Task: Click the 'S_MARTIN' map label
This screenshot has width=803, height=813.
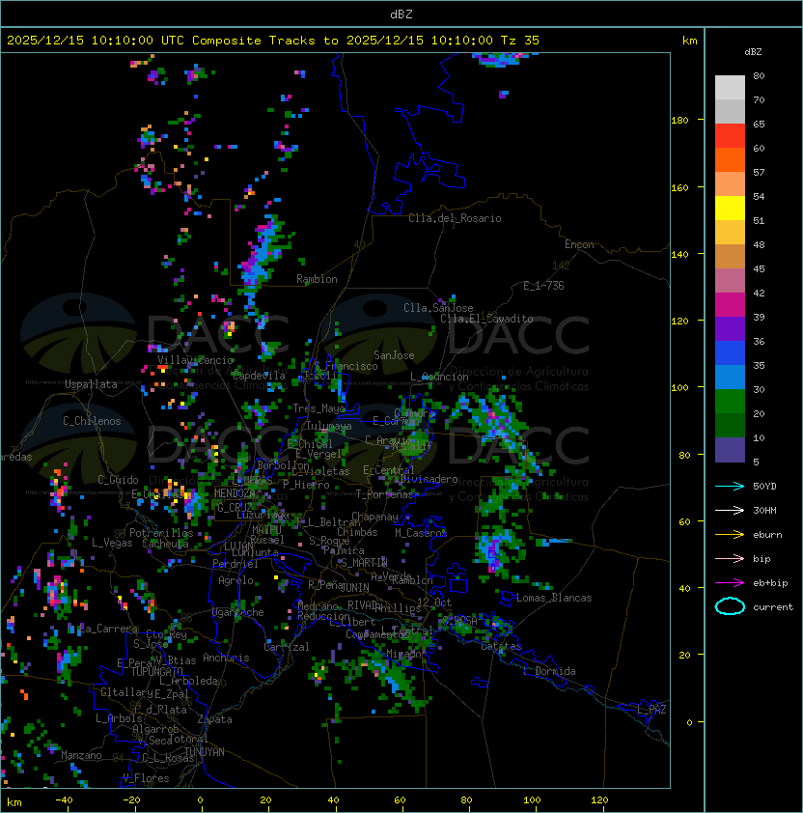Action: pyautogui.click(x=364, y=563)
